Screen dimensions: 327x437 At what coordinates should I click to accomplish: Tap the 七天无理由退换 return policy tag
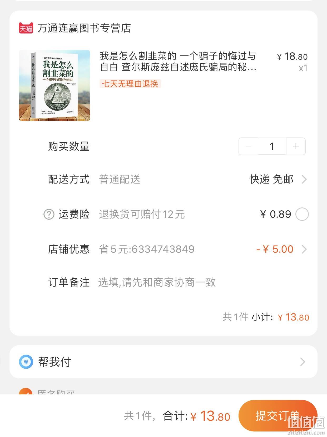[x=130, y=84]
